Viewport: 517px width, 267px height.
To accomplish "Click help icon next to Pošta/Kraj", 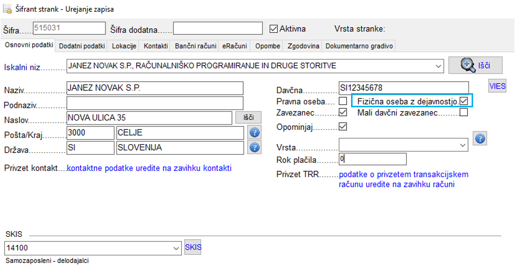I will [x=255, y=132].
